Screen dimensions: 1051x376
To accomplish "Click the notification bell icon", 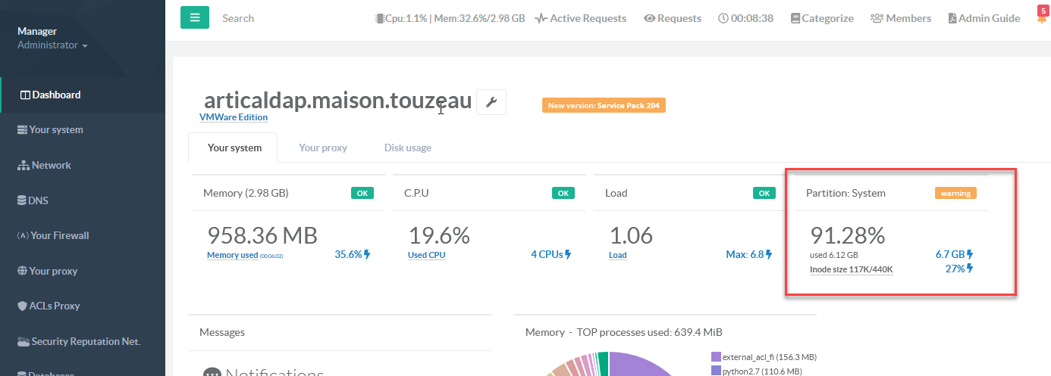I will pos(1041,18).
